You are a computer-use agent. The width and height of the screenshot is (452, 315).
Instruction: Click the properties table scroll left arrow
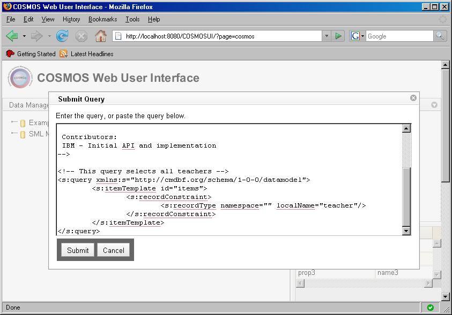pos(300,283)
